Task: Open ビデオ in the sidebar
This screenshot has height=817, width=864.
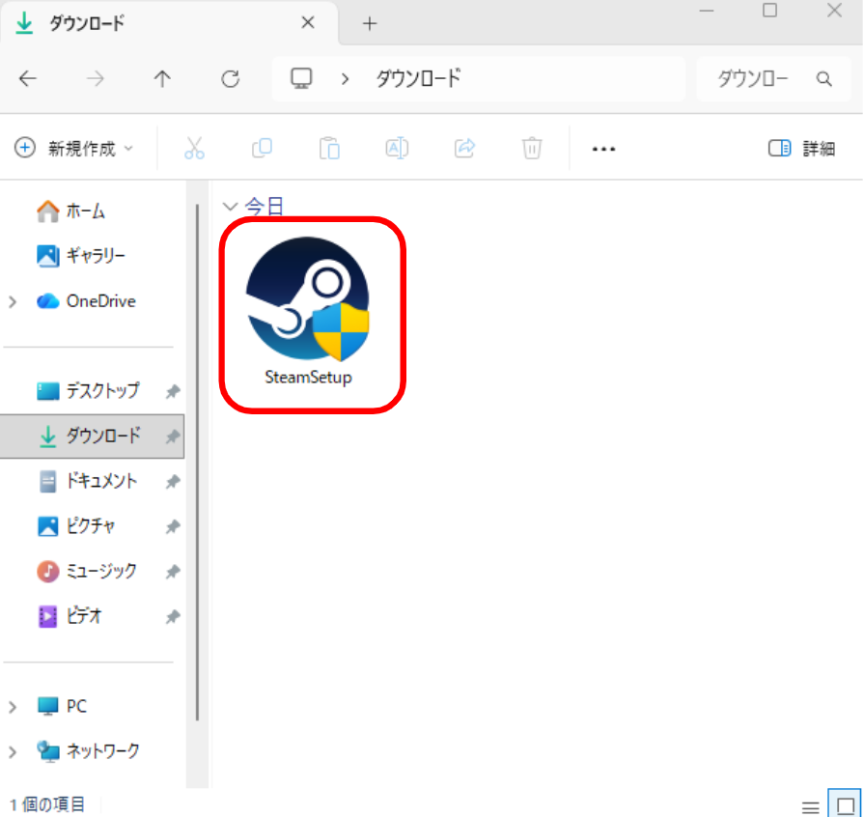Action: (70, 616)
